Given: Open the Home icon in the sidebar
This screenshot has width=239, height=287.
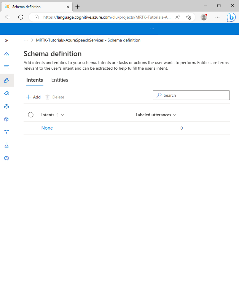Looking at the screenshot, I should coord(7,54).
